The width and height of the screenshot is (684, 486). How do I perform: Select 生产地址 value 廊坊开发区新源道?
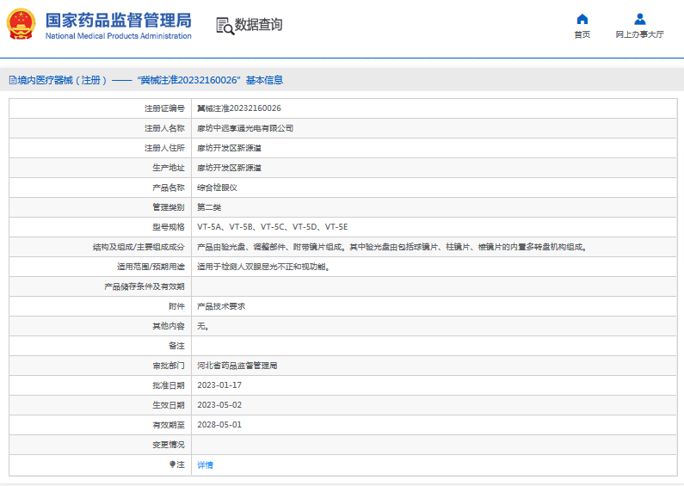pos(229,168)
